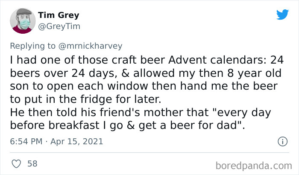The height and width of the screenshot is (175, 299).
Task: View the 58 likes count
Action: tap(32, 164)
